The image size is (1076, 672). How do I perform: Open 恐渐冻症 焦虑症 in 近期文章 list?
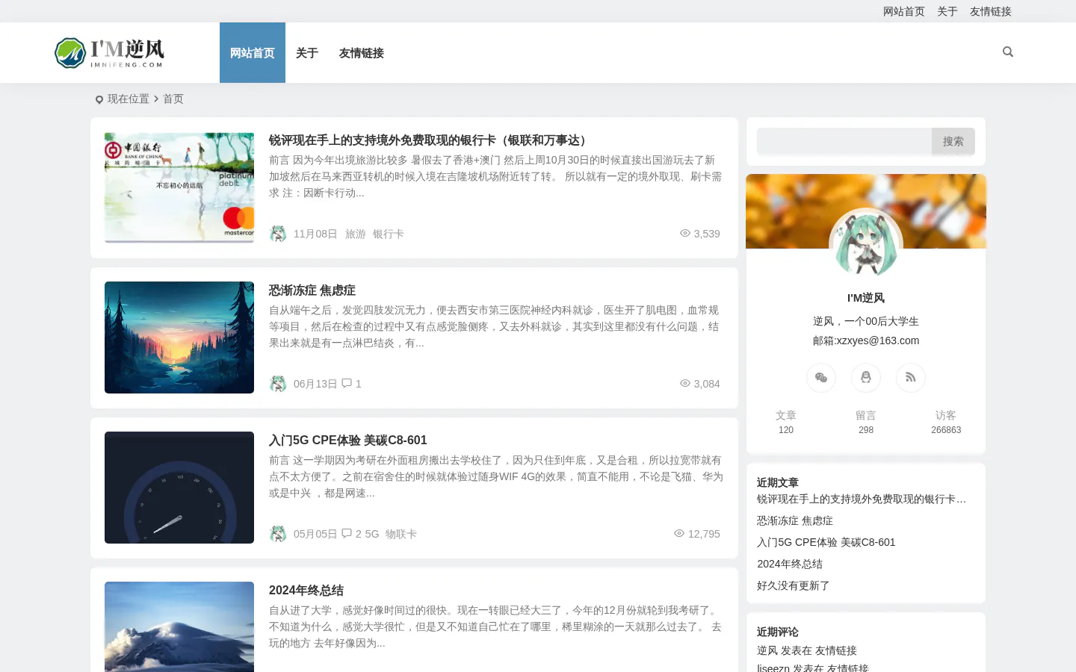pos(795,520)
